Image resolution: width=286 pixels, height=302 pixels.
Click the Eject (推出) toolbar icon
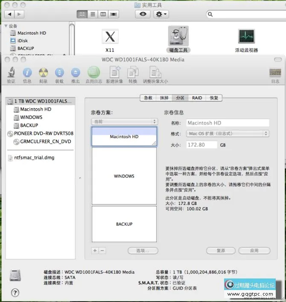tap(76, 73)
